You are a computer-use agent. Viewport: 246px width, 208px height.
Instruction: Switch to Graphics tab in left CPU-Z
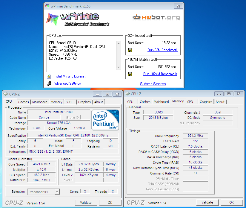[x=84, y=102]
